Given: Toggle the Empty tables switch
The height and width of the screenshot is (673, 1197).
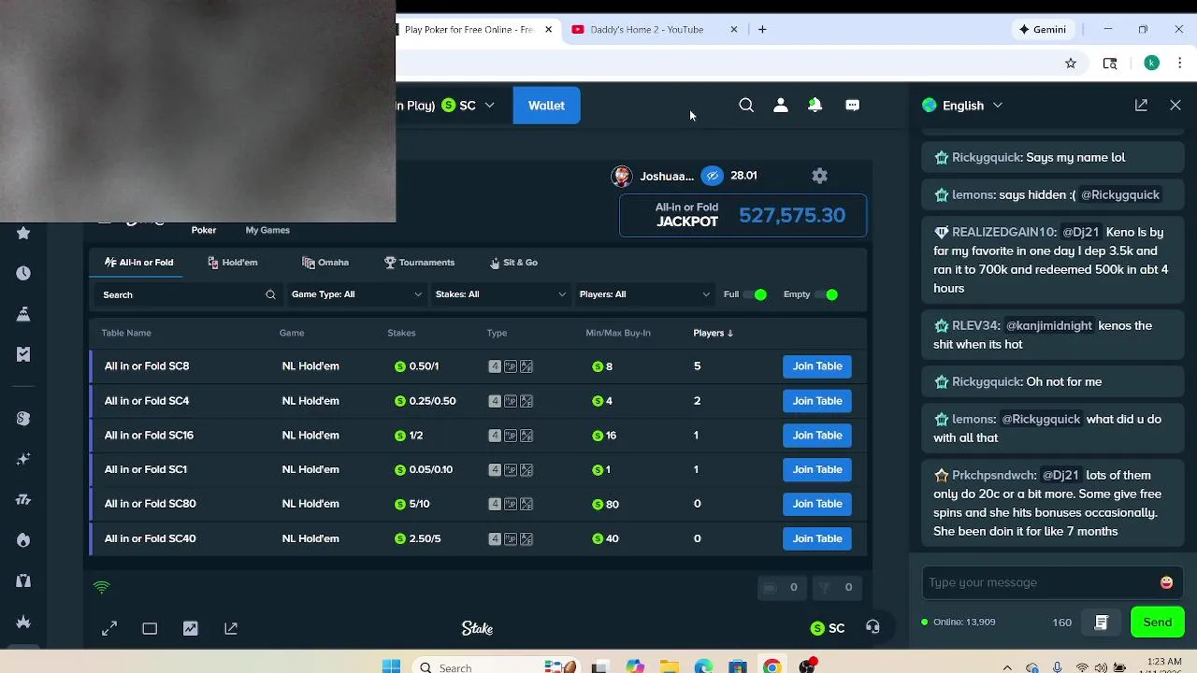Looking at the screenshot, I should 827,294.
